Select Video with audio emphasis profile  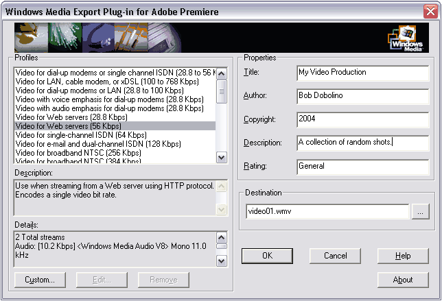coord(115,108)
